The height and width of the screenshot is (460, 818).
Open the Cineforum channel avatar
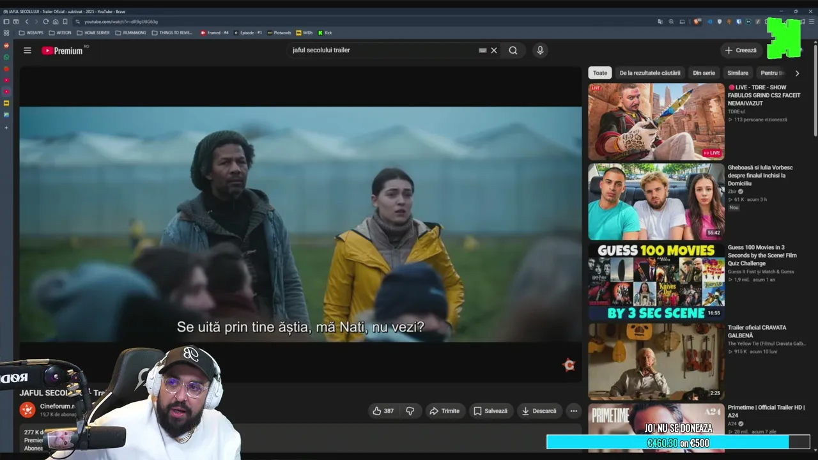(27, 410)
